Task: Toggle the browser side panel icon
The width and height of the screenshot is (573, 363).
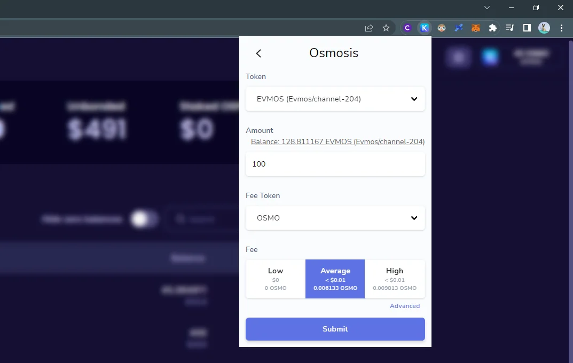Action: tap(527, 28)
